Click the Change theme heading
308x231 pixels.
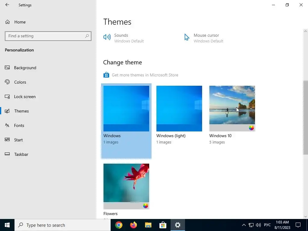click(x=123, y=63)
